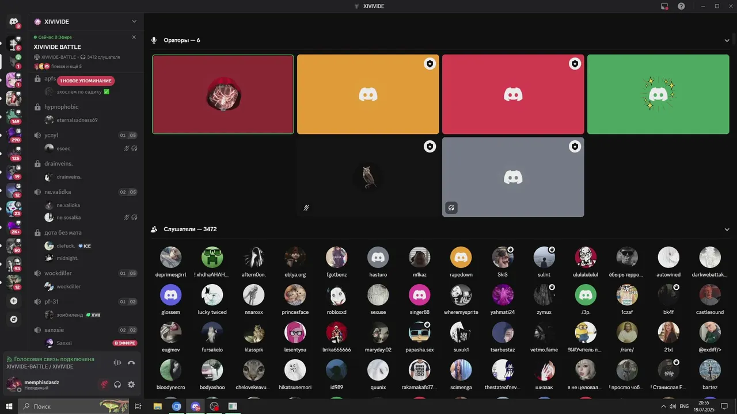The height and width of the screenshot is (414, 737).
Task: Collapse the Слушатели listeners section
Action: 727,229
